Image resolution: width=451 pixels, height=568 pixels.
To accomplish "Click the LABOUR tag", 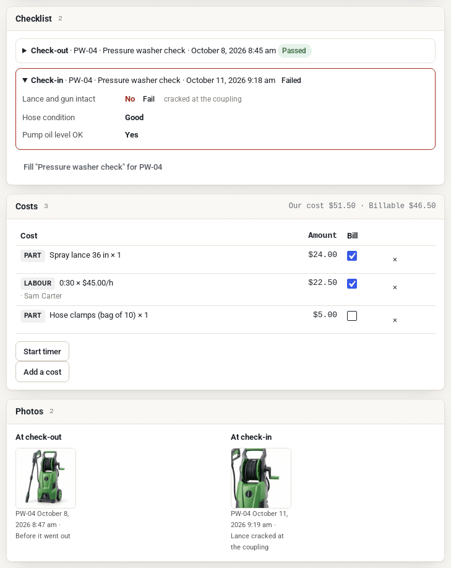I will pyautogui.click(x=38, y=283).
